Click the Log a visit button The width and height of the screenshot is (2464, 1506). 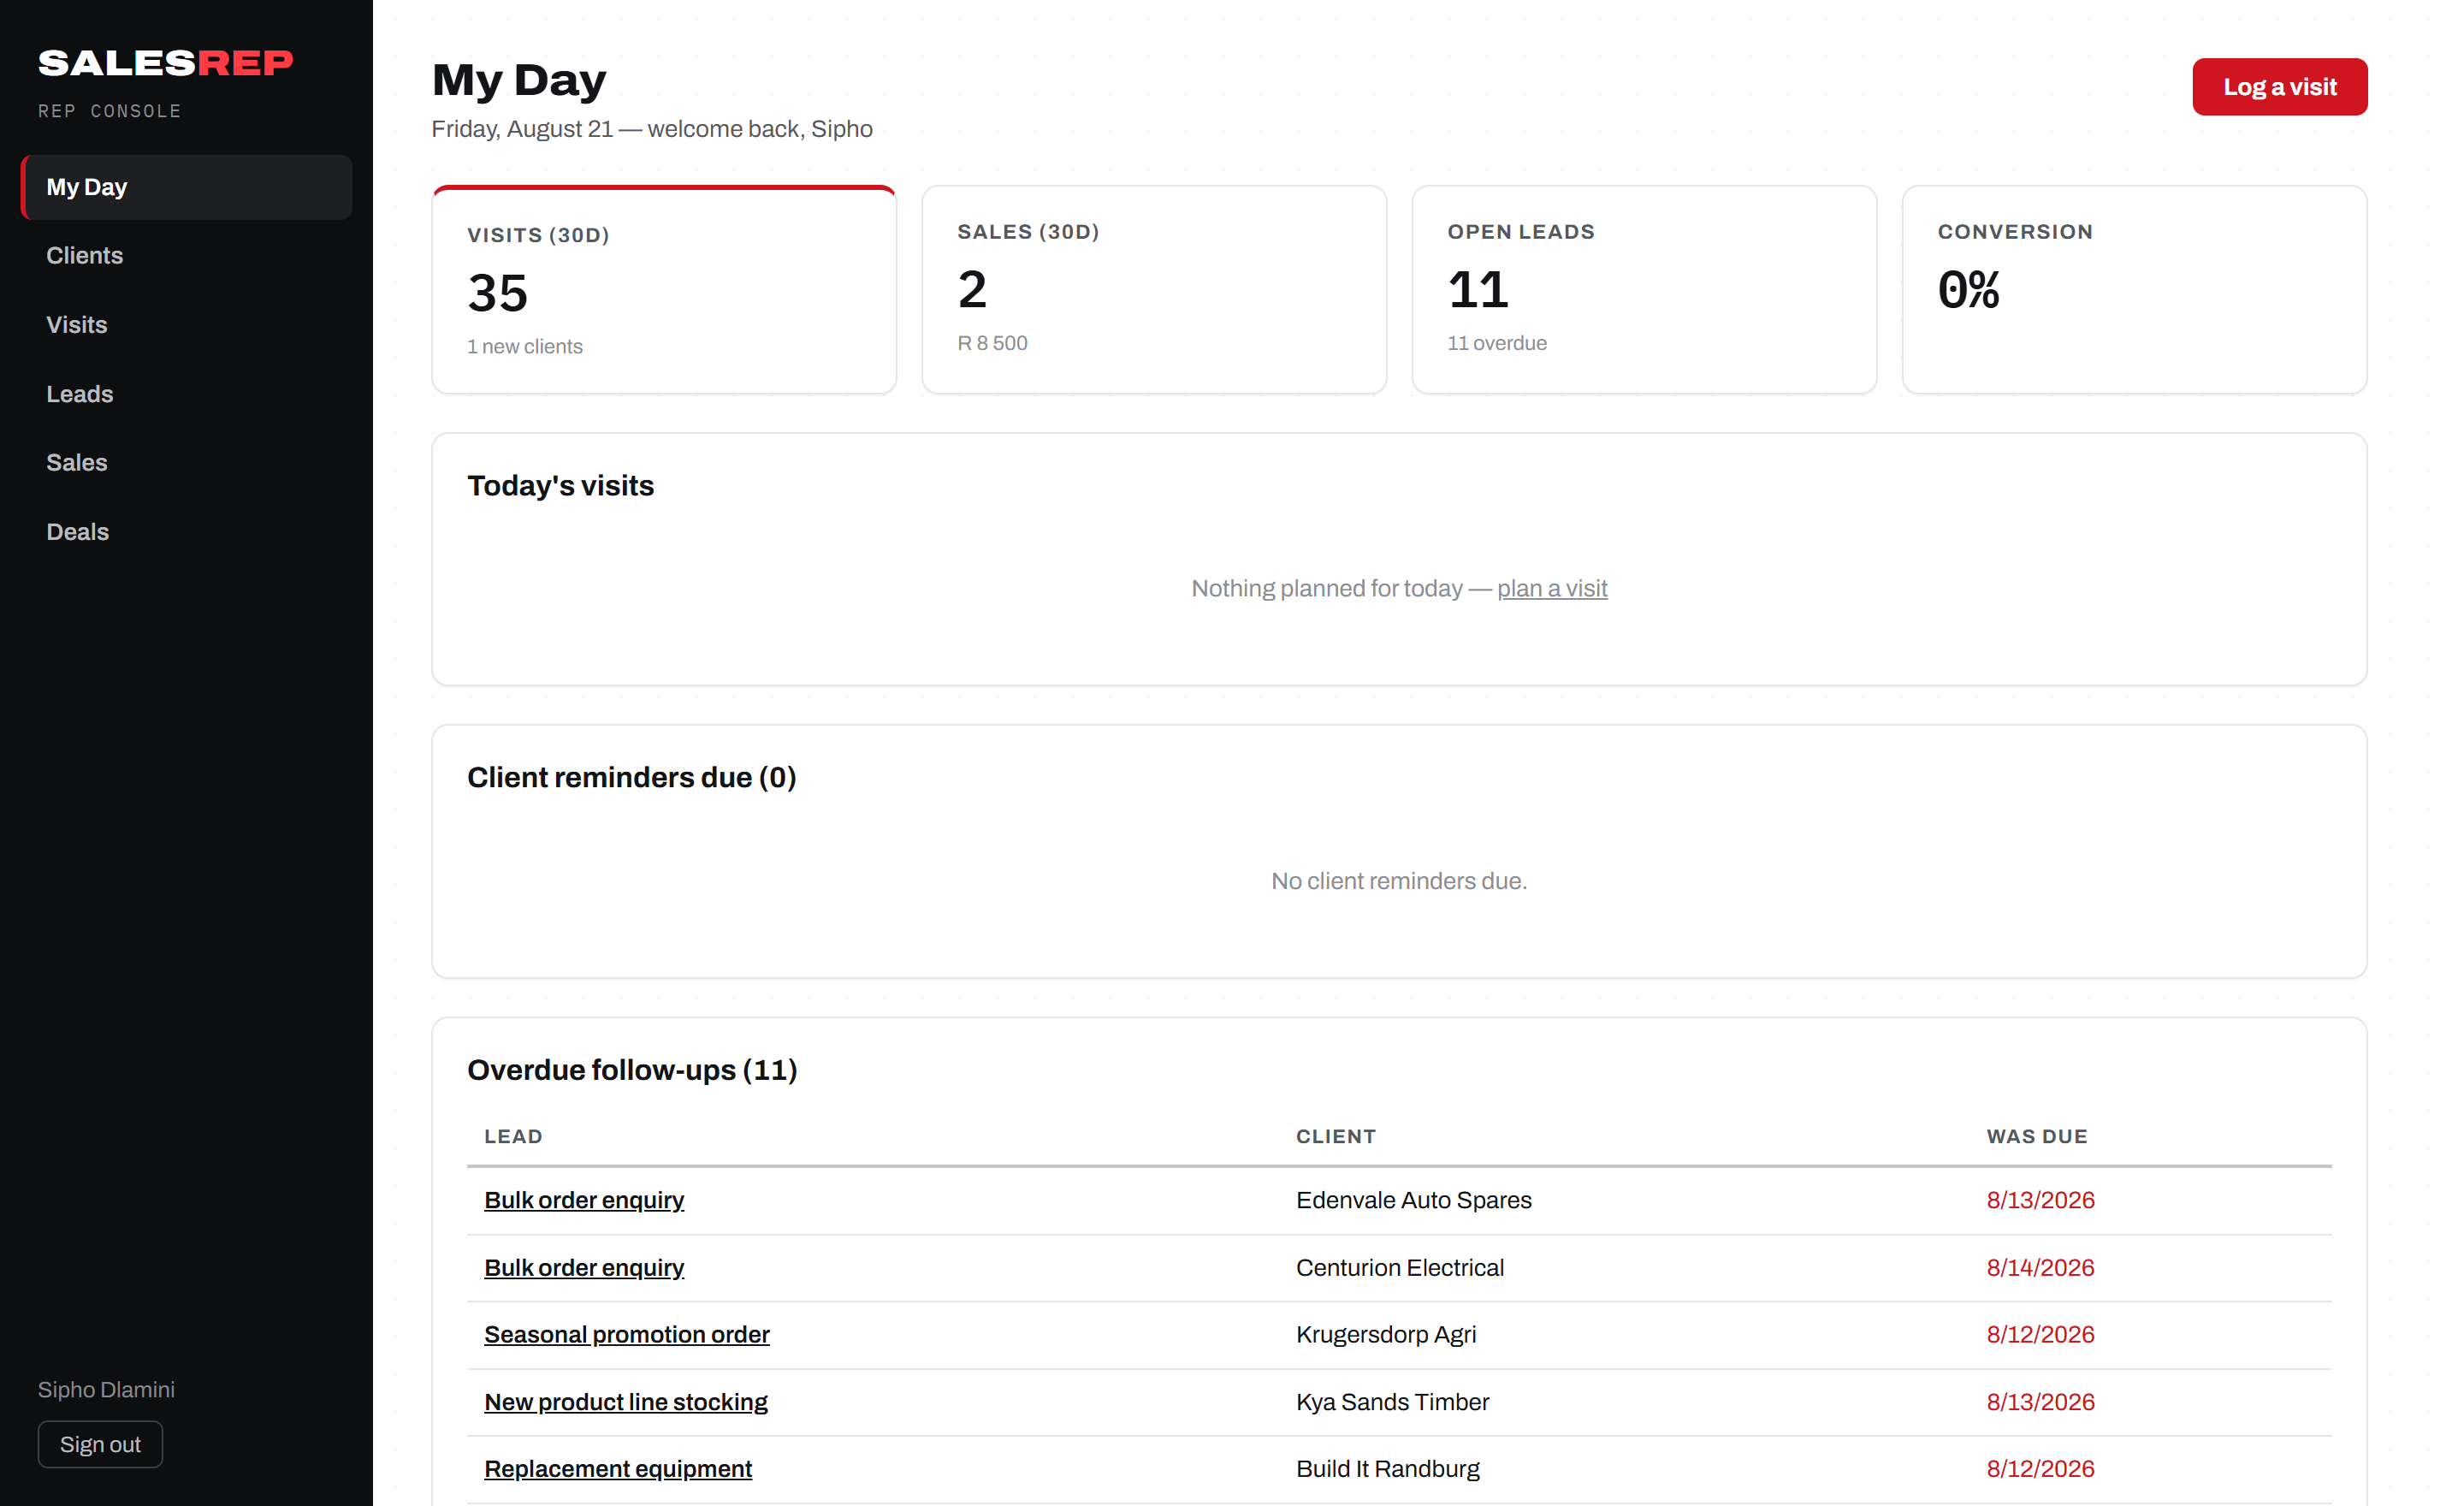[x=2279, y=87]
